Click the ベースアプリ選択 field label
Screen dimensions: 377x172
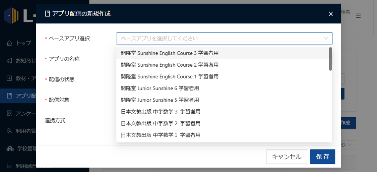(x=69, y=39)
